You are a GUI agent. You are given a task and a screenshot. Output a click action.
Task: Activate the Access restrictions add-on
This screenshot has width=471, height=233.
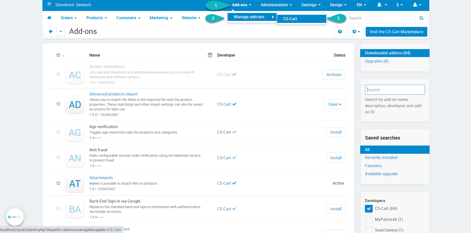pyautogui.click(x=334, y=75)
